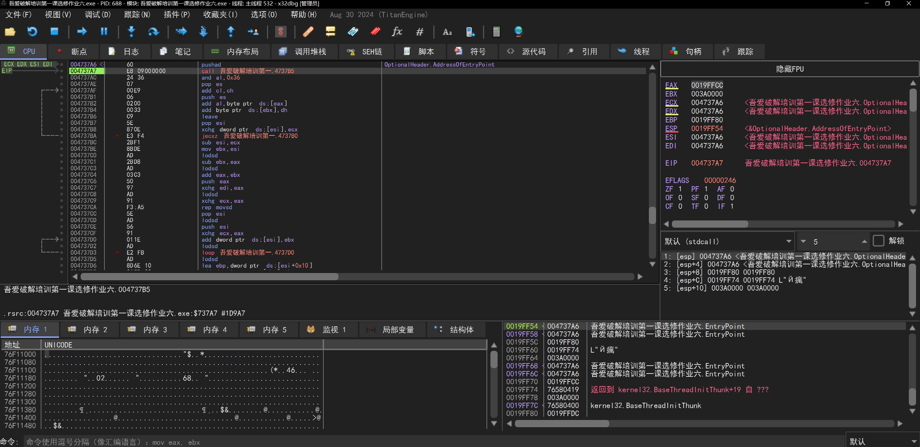The width and height of the screenshot is (920, 447).
Task: Open the 默认 dropdown beside command bar
Action: click(883, 442)
